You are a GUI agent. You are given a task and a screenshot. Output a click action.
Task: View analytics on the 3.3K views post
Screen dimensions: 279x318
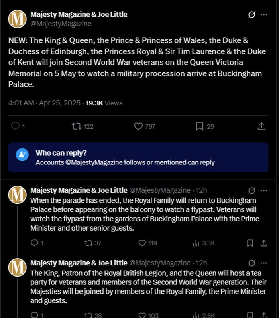(x=196, y=243)
